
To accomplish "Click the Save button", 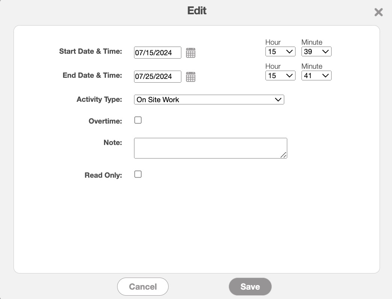I will click(x=250, y=287).
